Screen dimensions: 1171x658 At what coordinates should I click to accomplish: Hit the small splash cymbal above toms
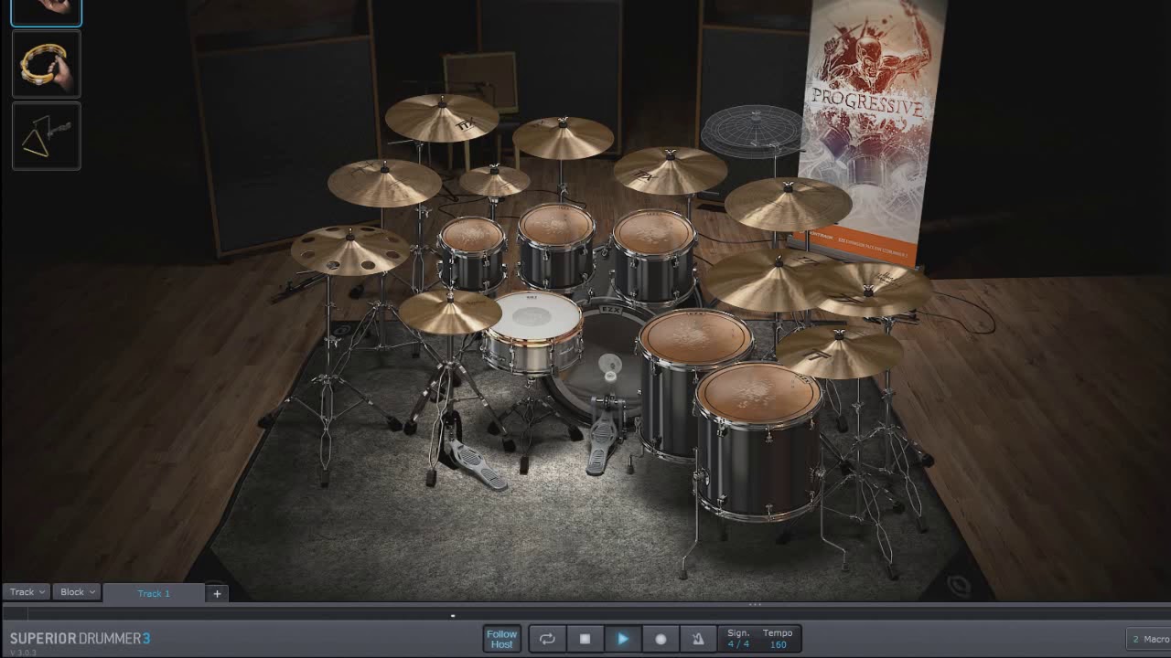pyautogui.click(x=494, y=180)
